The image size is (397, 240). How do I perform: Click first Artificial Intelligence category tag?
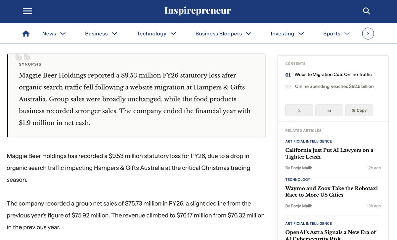(309, 141)
